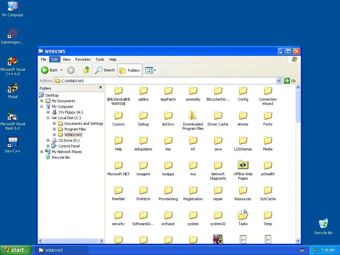Expand 3½ Floppy (A:) node
This screenshot has height=255, width=340.
[48, 112]
